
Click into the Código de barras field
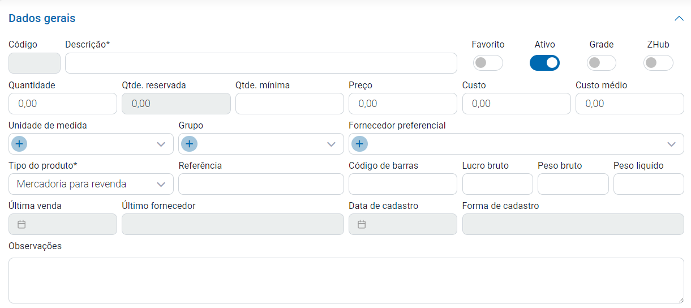click(402, 184)
